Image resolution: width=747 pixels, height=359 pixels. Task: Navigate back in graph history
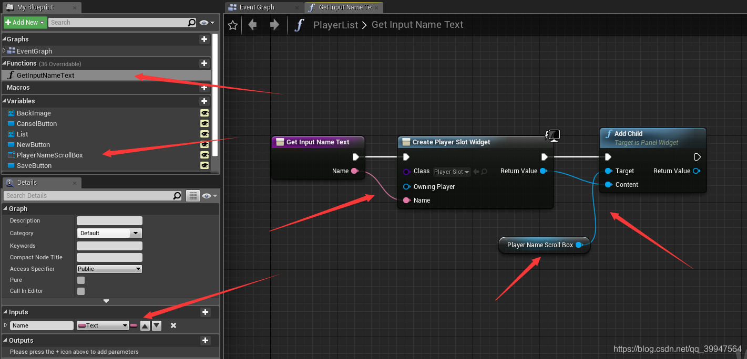pos(252,25)
